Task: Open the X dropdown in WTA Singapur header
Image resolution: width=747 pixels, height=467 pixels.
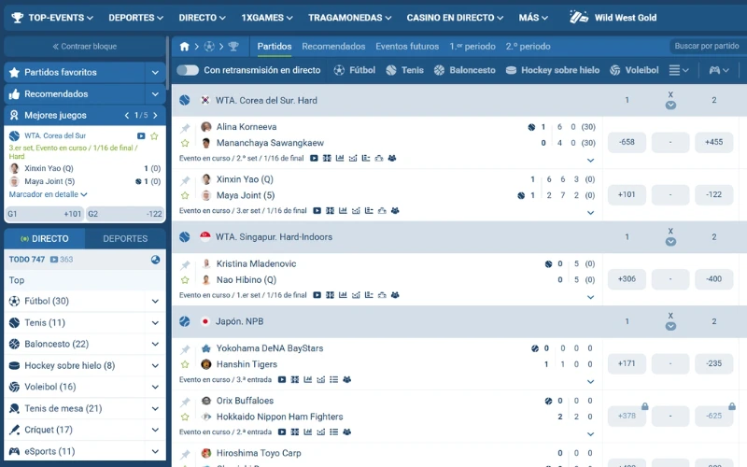Action: 670,242
